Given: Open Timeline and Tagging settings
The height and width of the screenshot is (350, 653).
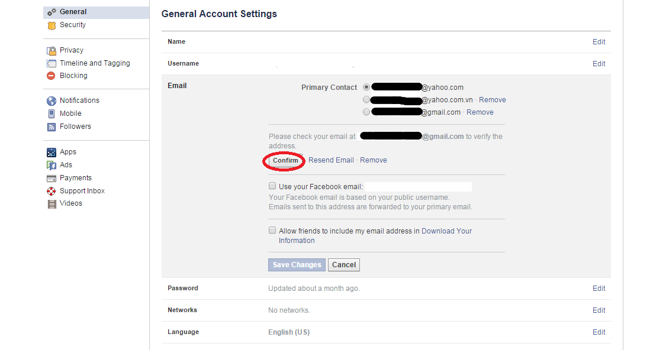Looking at the screenshot, I should click(x=95, y=63).
